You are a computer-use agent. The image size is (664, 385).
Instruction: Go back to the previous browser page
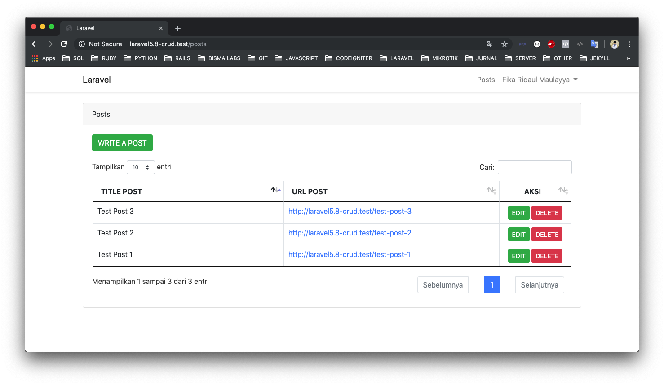(35, 44)
